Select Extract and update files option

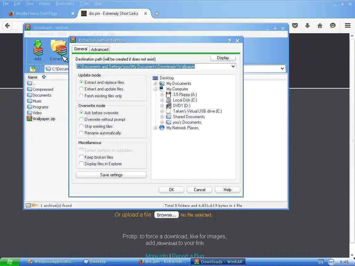coord(81,89)
